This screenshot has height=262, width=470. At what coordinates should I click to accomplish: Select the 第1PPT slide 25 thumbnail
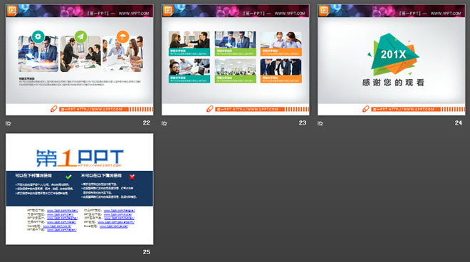(80, 189)
